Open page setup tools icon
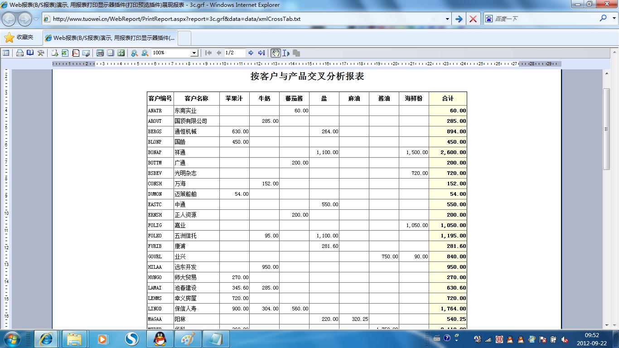This screenshot has height=348, width=619. (x=41, y=53)
